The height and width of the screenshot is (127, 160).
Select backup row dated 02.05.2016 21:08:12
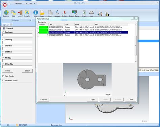83,30
